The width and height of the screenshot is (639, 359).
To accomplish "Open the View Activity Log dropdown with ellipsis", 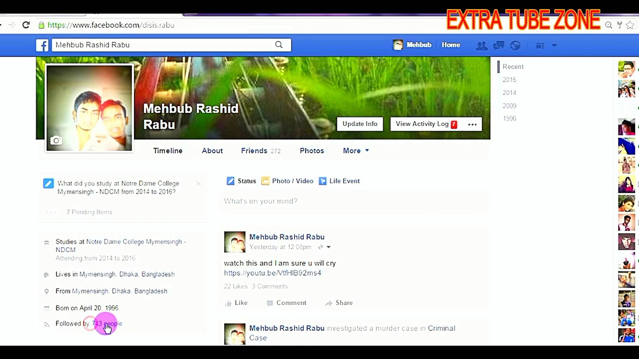I will point(472,124).
